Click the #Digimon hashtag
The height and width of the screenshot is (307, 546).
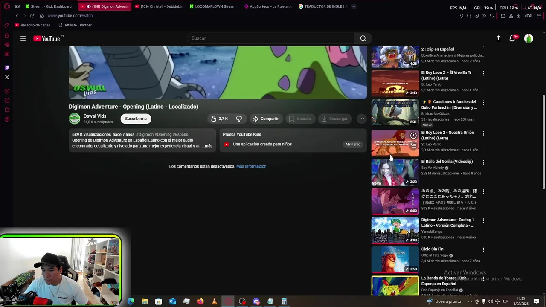(x=145, y=134)
